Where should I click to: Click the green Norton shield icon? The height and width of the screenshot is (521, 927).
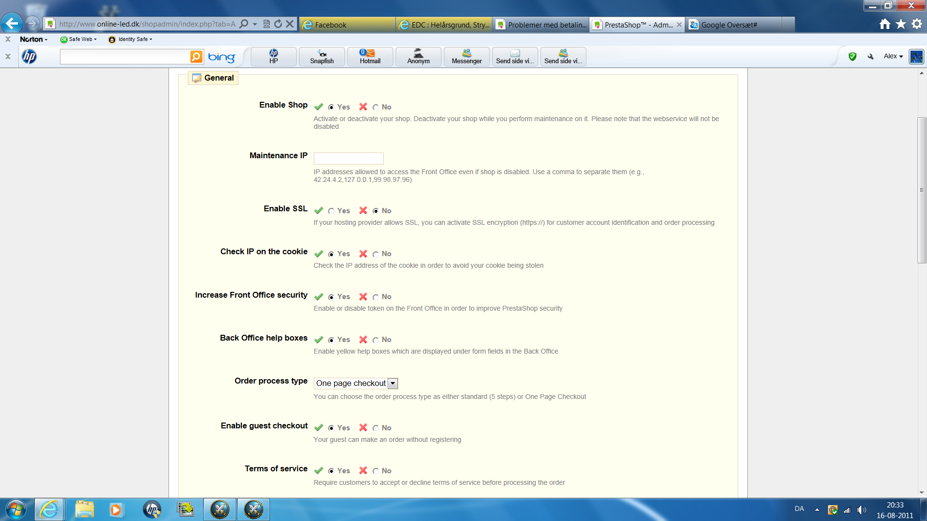(x=853, y=56)
